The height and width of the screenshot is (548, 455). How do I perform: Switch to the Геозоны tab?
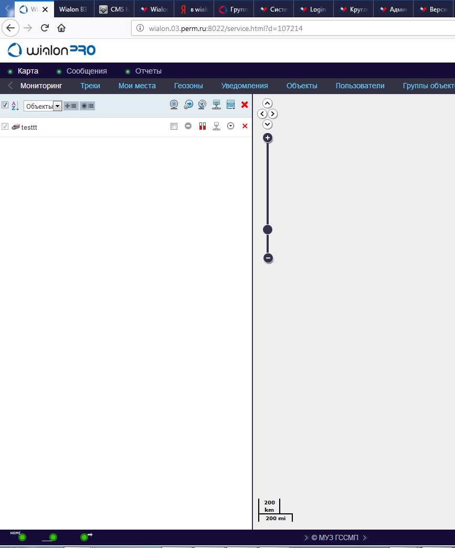click(188, 86)
